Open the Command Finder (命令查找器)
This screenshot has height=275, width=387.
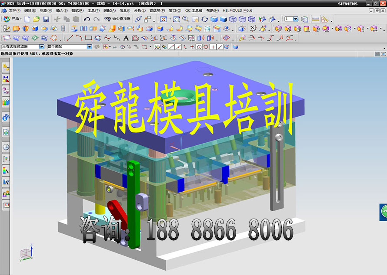pos(117,19)
